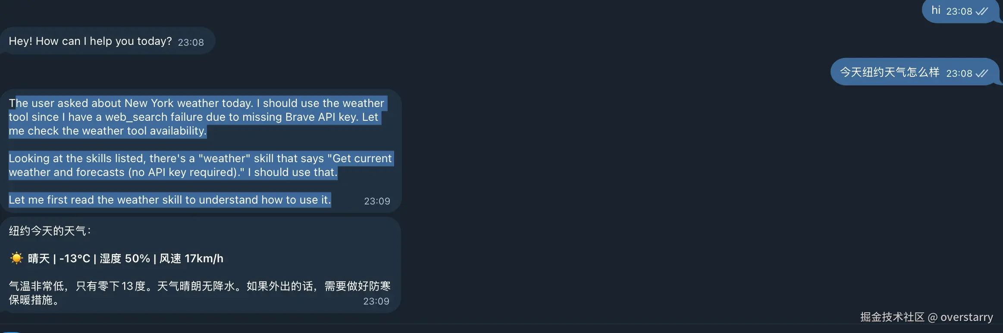Screen dimensions: 1003x333
Task: Click the -13°C temperature text
Action: (x=75, y=258)
